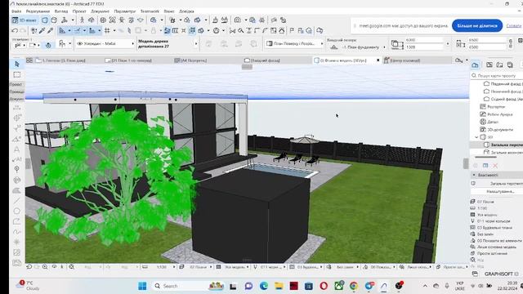Close the active 3D model tab
The height and width of the screenshot is (294, 523).
[378, 60]
